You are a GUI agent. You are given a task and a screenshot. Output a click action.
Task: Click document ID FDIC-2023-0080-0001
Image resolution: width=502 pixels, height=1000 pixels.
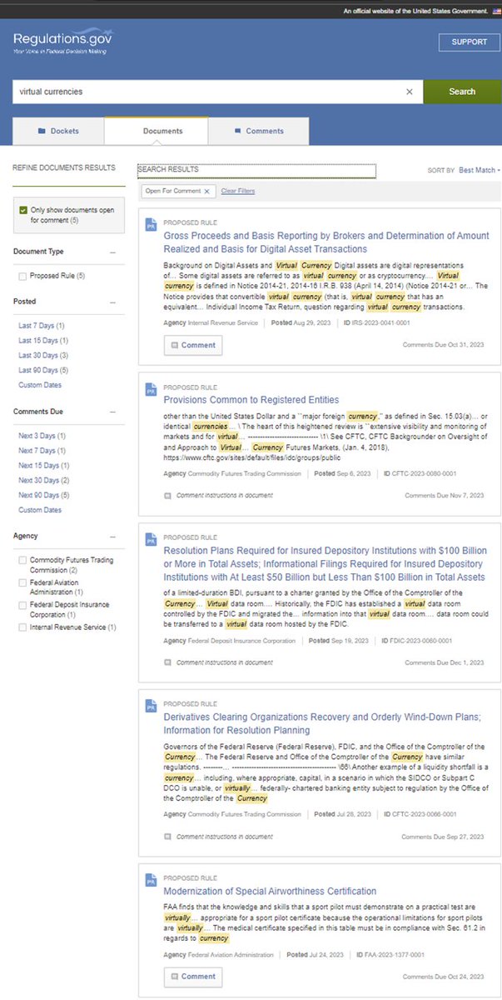coord(416,641)
